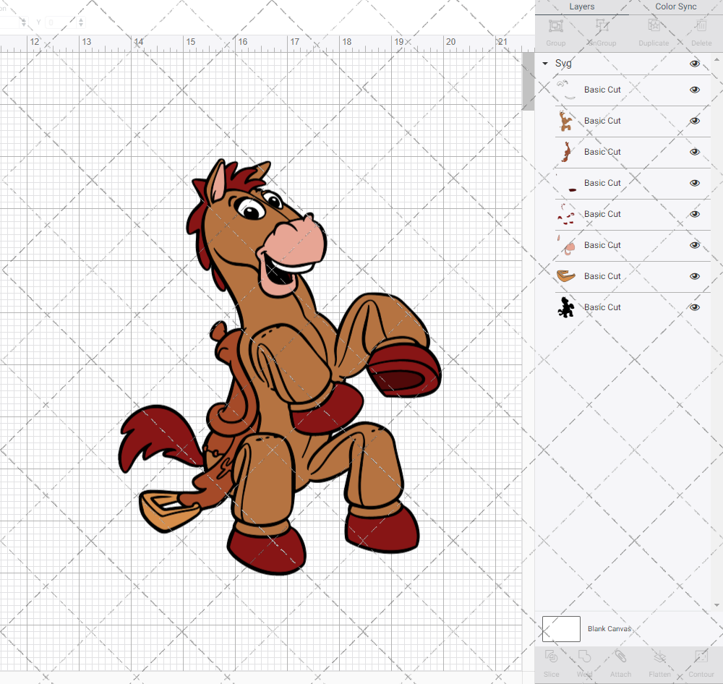Select the tan horse body layer thumbnail

click(566, 121)
